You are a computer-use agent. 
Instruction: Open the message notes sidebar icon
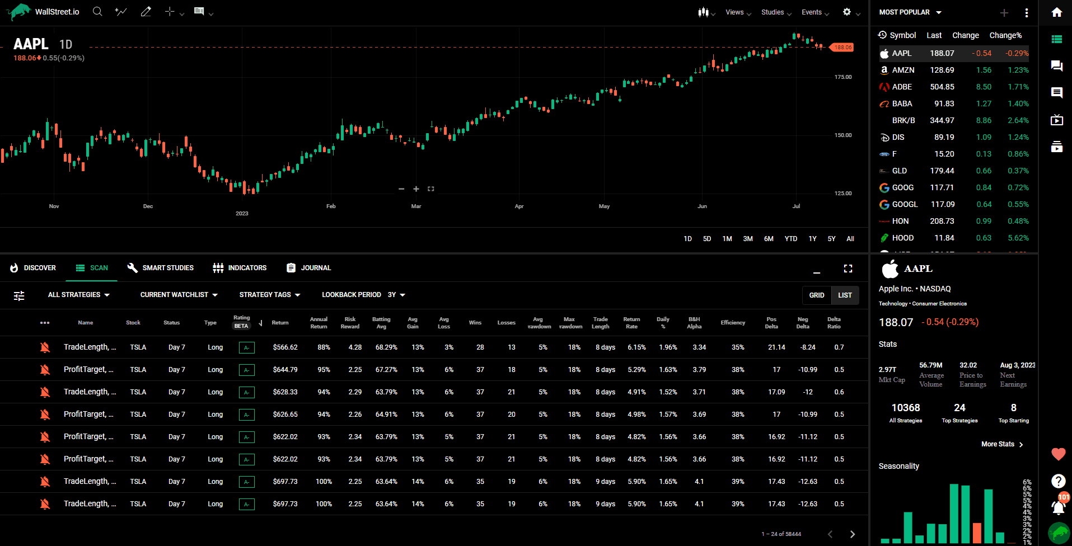1057,93
